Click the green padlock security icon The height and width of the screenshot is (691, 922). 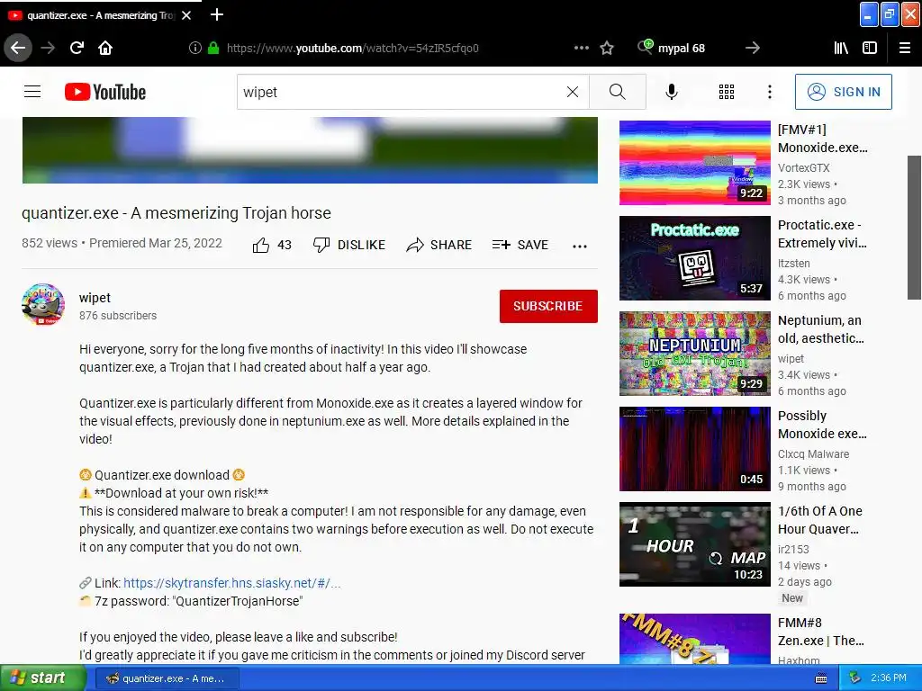point(213,49)
